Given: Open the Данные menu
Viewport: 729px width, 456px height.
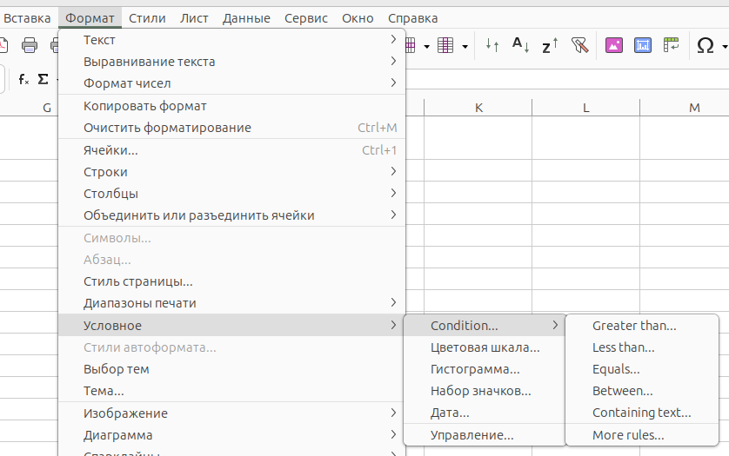Looking at the screenshot, I should pyautogui.click(x=246, y=18).
